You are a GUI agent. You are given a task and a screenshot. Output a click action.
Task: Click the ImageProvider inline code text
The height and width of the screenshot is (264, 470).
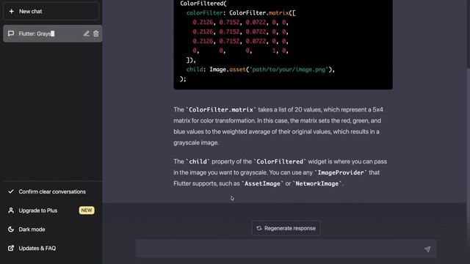pyautogui.click(x=341, y=173)
